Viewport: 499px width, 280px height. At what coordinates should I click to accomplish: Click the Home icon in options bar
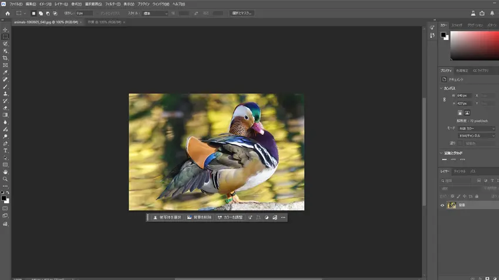(8, 13)
